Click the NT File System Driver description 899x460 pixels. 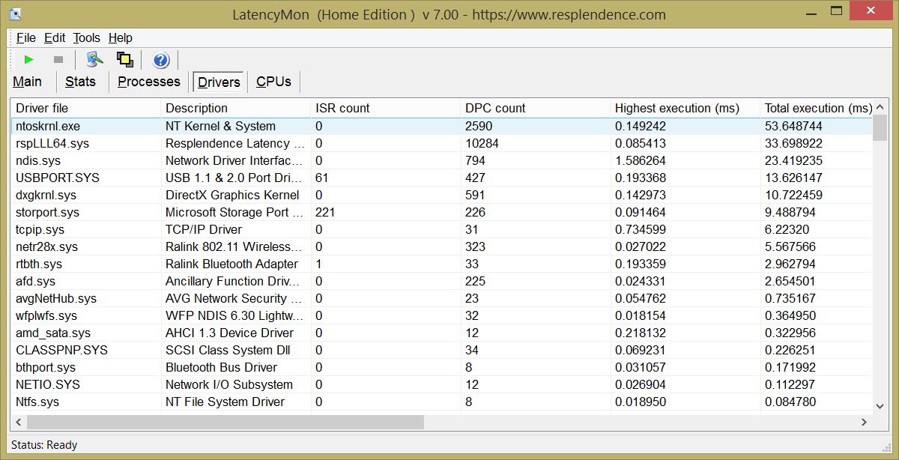point(225,402)
